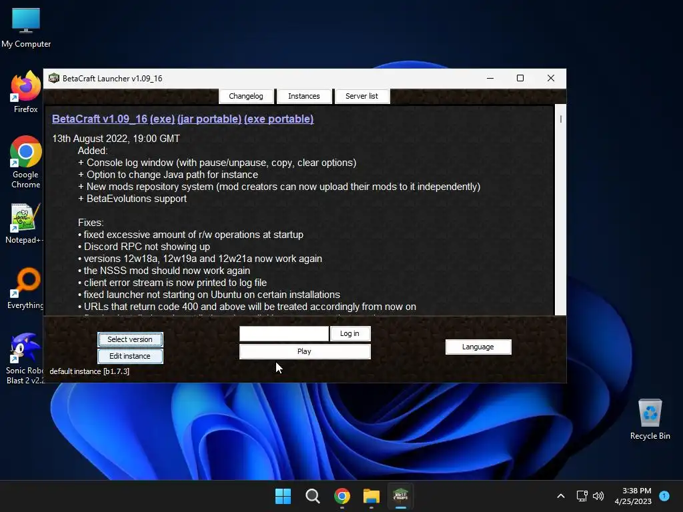The width and height of the screenshot is (683, 512).
Task: Open Chrome from the taskbar
Action: 342,496
